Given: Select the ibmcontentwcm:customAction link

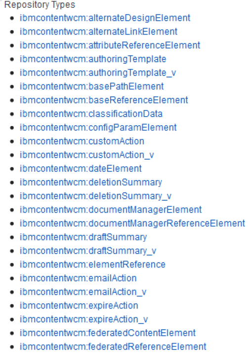Looking at the screenshot, I should point(82,141).
